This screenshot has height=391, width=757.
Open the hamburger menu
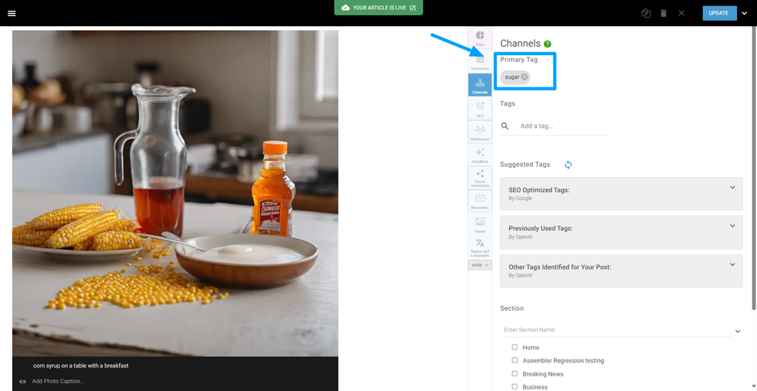(x=12, y=13)
